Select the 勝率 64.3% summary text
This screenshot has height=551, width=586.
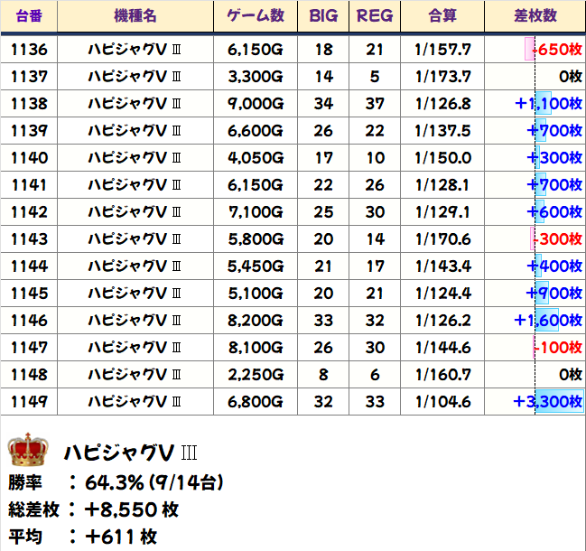(116, 481)
